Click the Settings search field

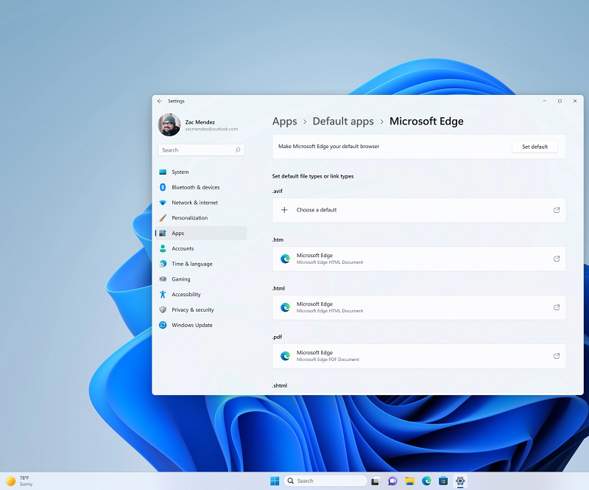[201, 150]
